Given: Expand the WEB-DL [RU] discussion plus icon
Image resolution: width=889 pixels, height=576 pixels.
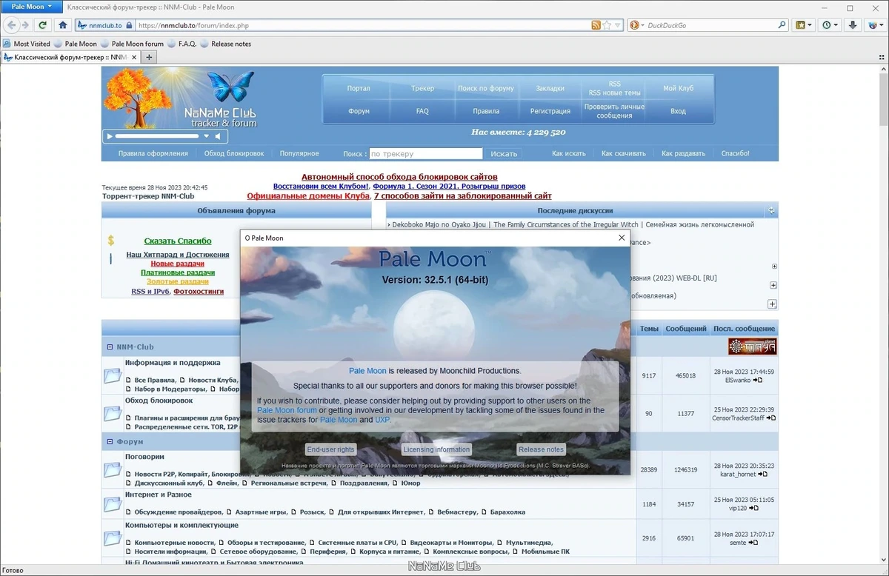Looking at the screenshot, I should (x=773, y=285).
